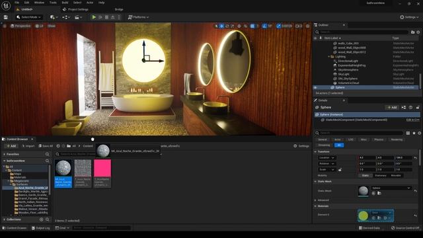Open the Help menu
423x238 pixels.
101,3
